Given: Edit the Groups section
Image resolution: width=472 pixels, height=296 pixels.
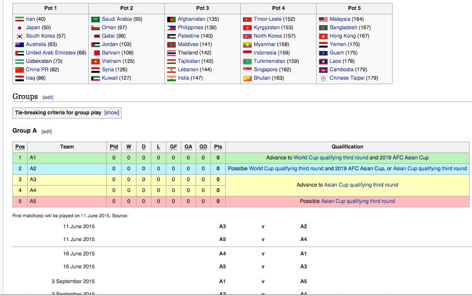Looking at the screenshot, I should pyautogui.click(x=48, y=98).
